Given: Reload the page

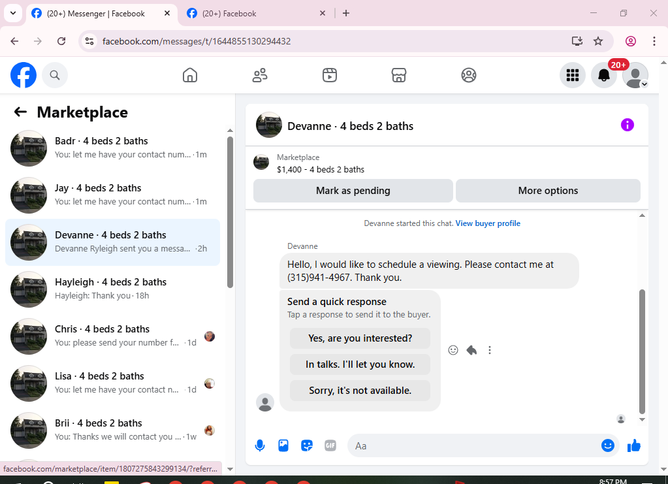Looking at the screenshot, I should (61, 41).
